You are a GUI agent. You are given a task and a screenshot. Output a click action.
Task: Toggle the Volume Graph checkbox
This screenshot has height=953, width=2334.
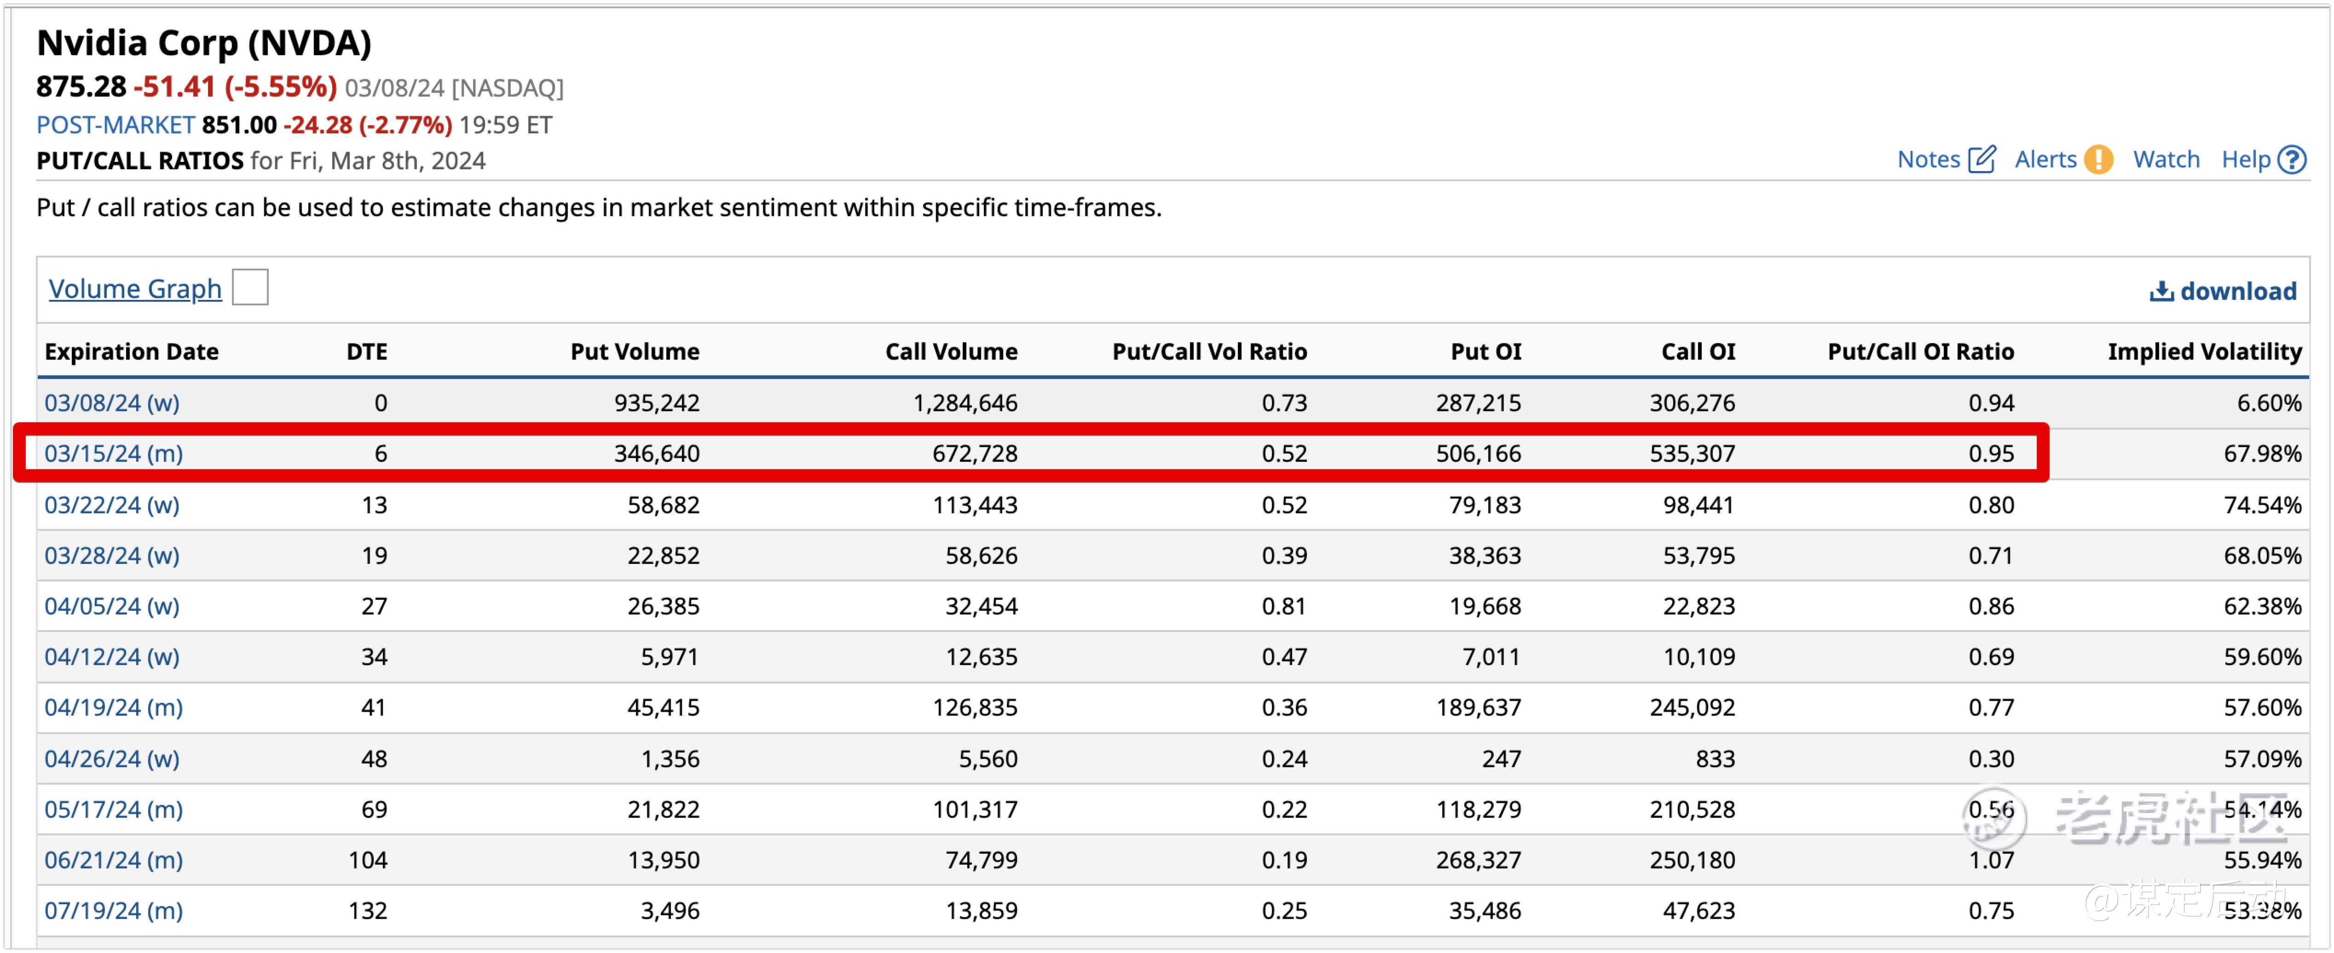pyautogui.click(x=250, y=288)
